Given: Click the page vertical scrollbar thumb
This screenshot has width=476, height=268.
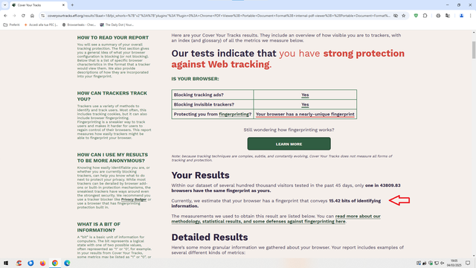Looking at the screenshot, I should click(x=474, y=50).
